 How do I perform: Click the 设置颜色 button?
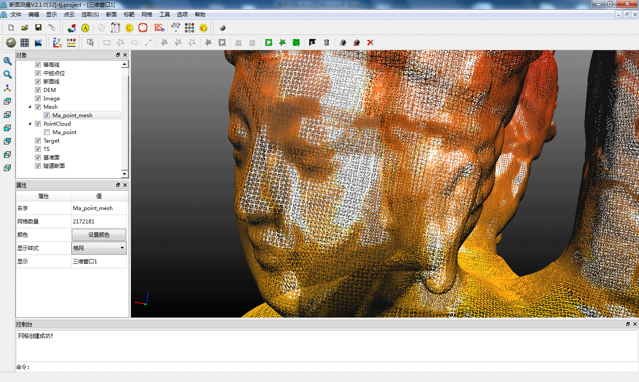[x=99, y=235]
